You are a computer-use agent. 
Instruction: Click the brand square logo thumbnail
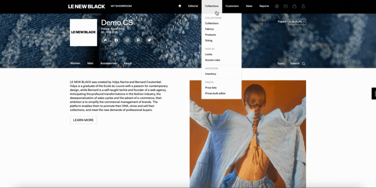pyautogui.click(x=83, y=33)
